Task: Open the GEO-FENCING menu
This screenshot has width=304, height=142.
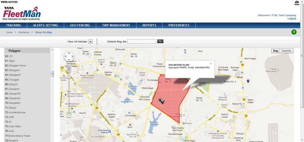Action: (x=80, y=25)
